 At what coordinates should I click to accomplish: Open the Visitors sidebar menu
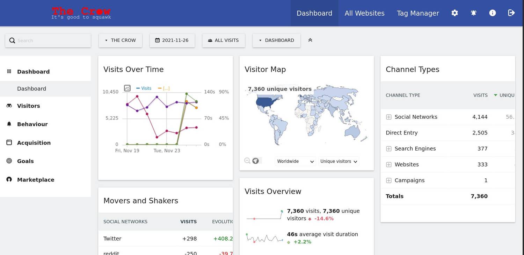coord(29,106)
